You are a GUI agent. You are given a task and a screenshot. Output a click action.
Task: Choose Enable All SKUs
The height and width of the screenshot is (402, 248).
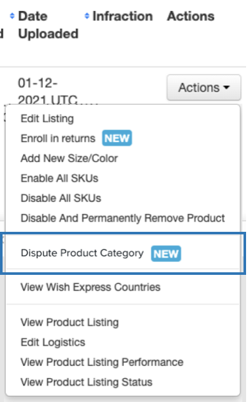[60, 178]
